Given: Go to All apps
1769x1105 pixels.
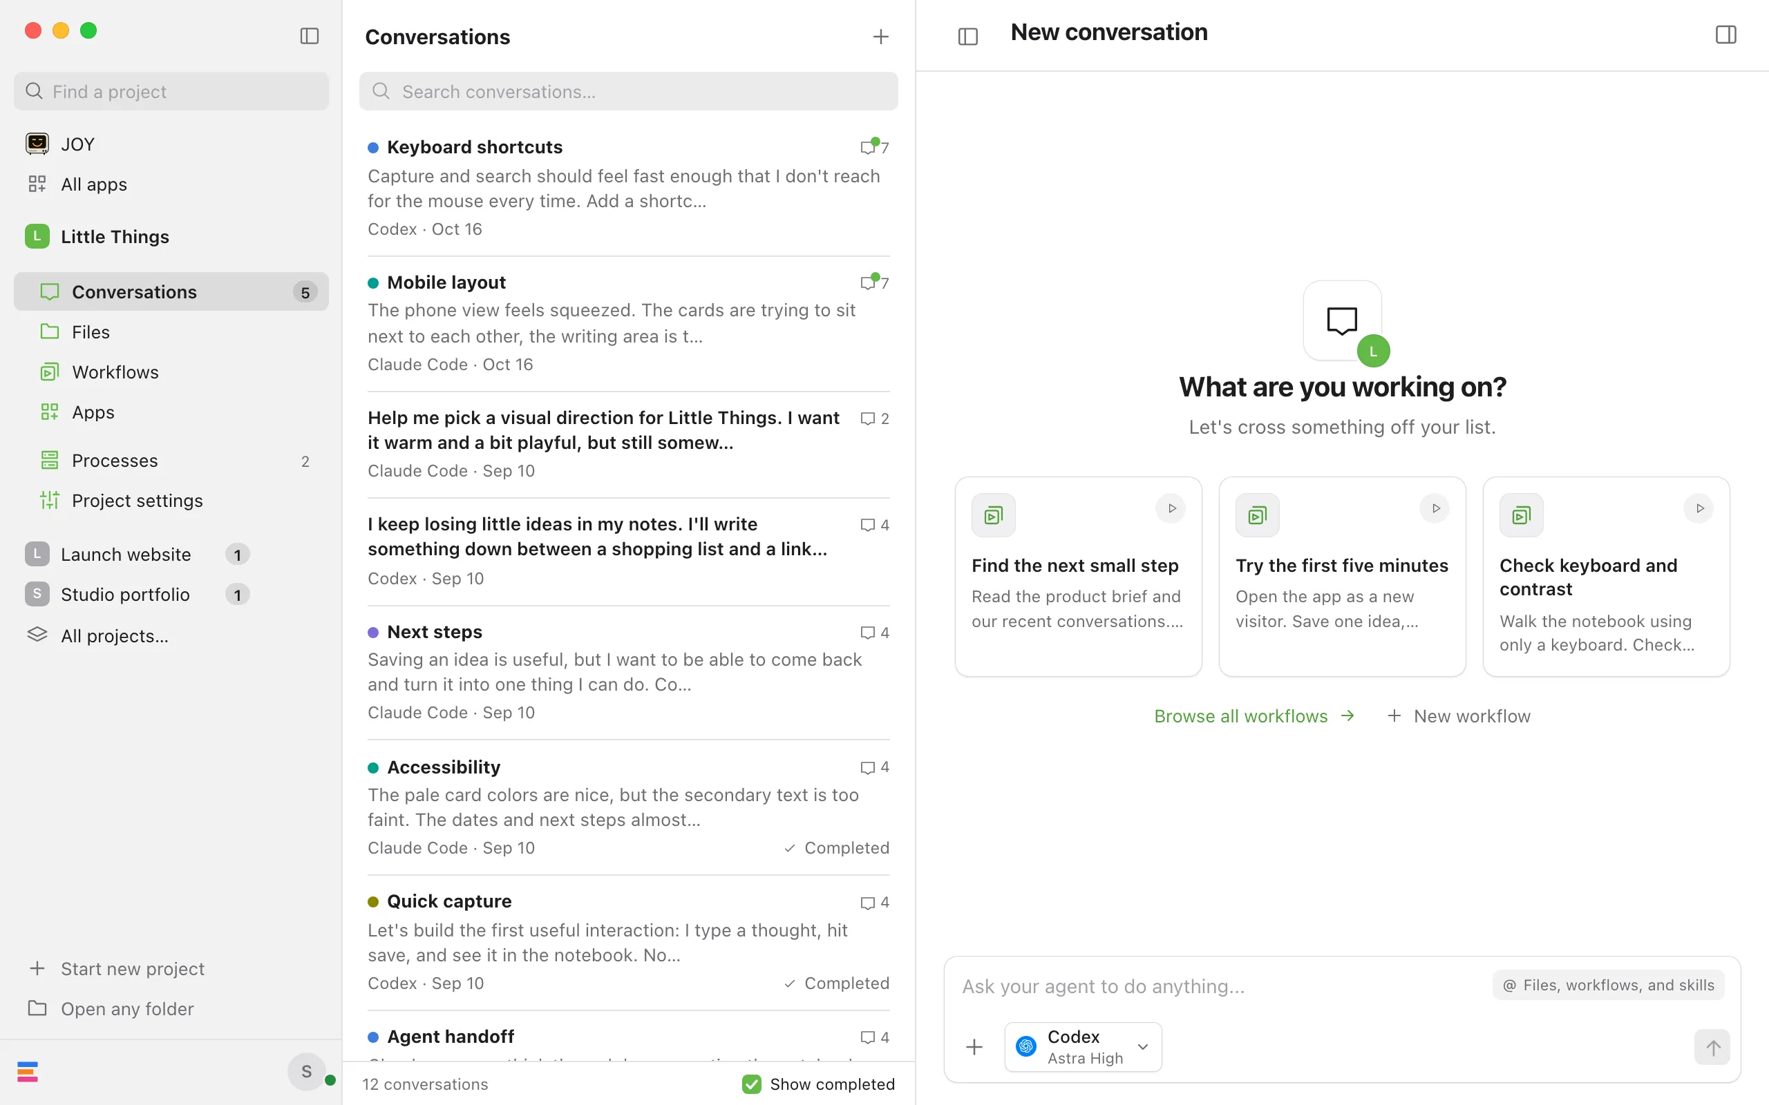Looking at the screenshot, I should (x=171, y=184).
